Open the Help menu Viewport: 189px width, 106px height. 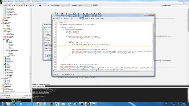(45, 3)
